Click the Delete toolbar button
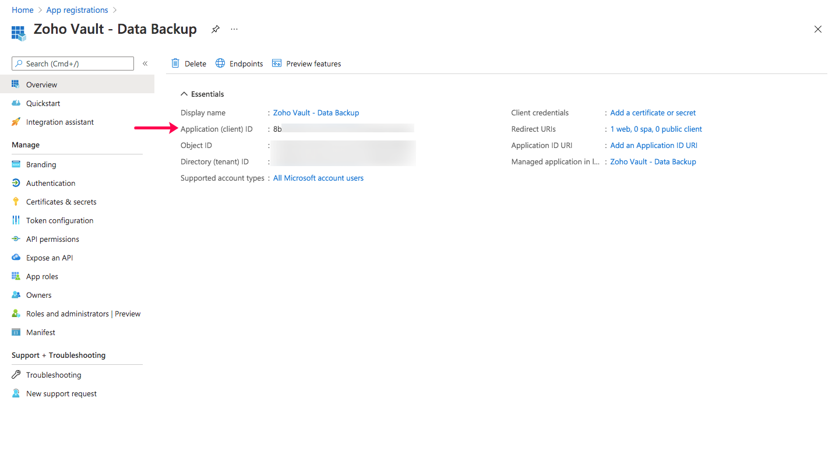The image size is (839, 454). 189,64
